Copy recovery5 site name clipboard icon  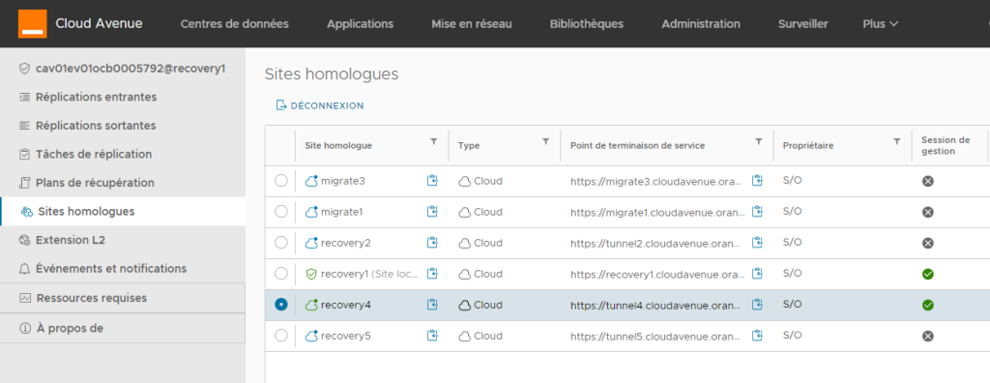click(432, 336)
